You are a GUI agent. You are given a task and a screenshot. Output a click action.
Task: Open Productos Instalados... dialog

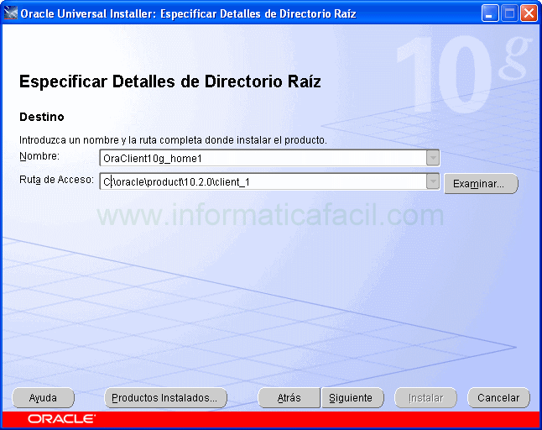click(165, 398)
